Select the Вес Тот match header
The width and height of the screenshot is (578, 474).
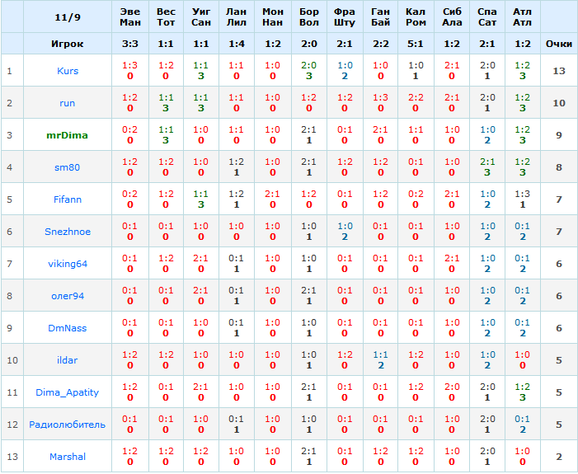166,17
